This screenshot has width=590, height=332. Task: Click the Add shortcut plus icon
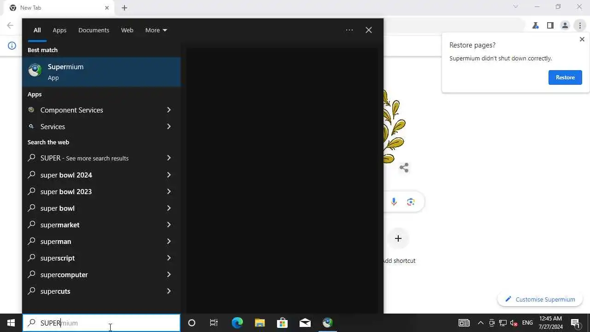point(398,238)
